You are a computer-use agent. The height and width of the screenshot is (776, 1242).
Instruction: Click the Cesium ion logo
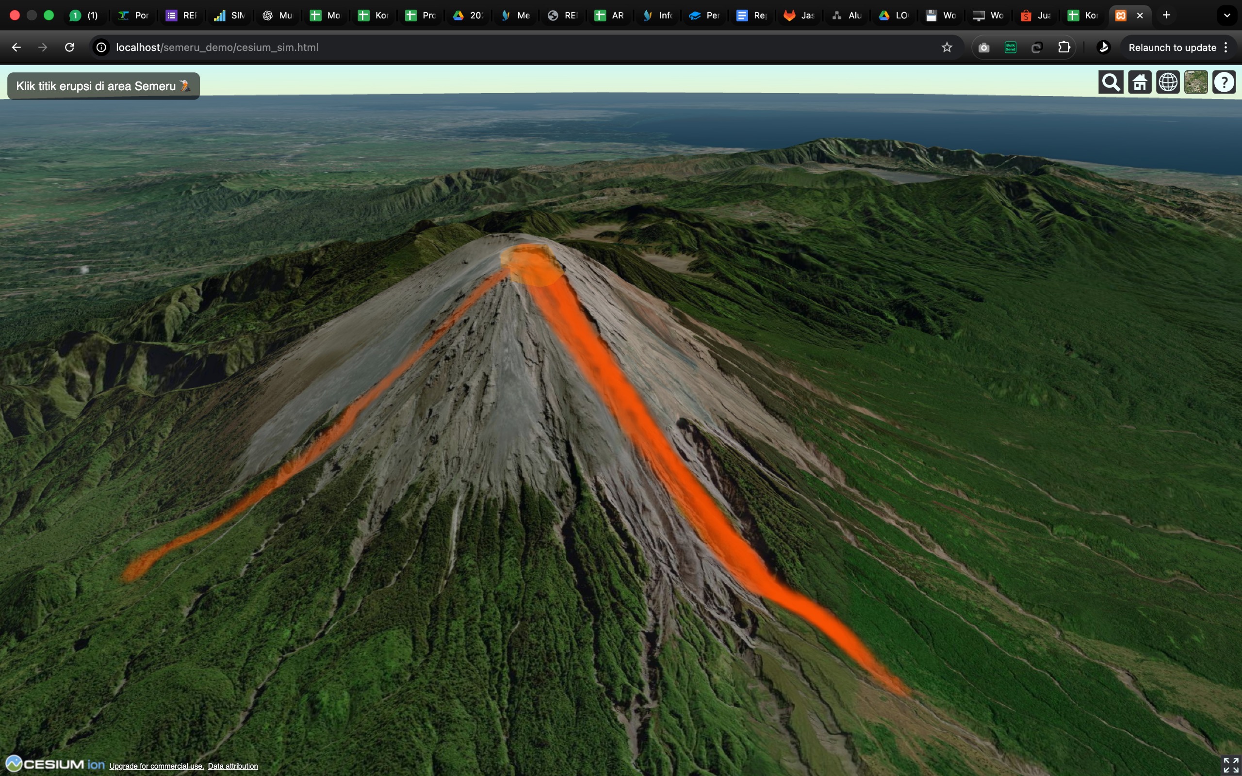[x=55, y=764]
